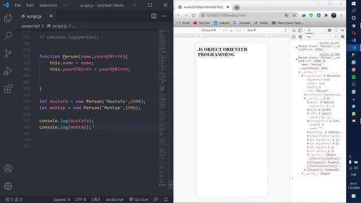This screenshot has width=361, height=203.
Task: Open a new Chrome tab
Action: [x=237, y=7]
